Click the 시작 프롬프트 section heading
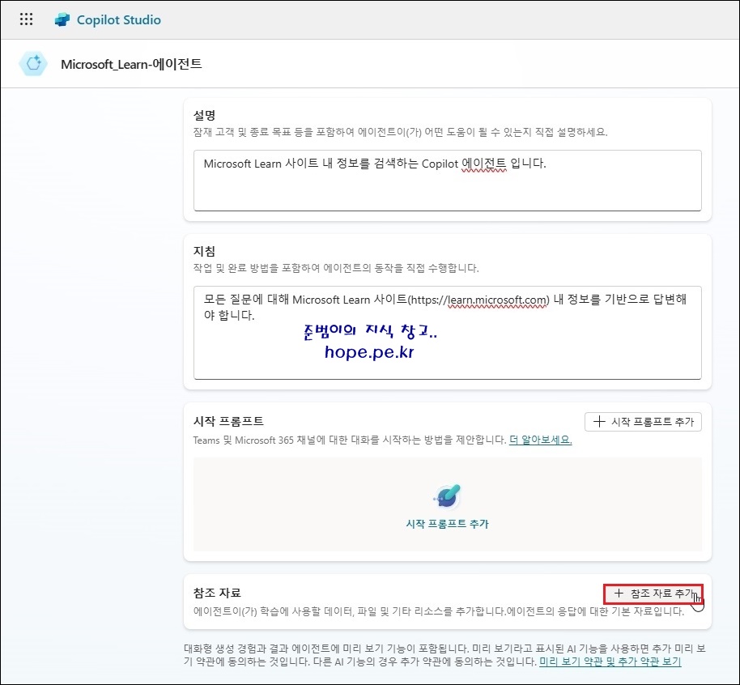740x685 pixels. tap(228, 421)
